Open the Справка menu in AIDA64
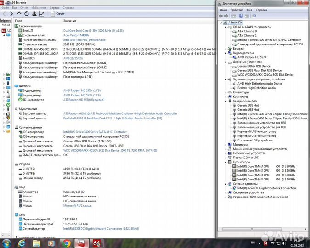 (x=68, y=8)
